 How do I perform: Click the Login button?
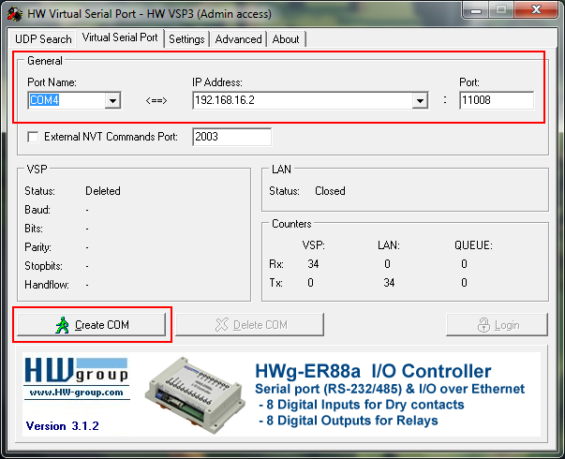tap(497, 325)
